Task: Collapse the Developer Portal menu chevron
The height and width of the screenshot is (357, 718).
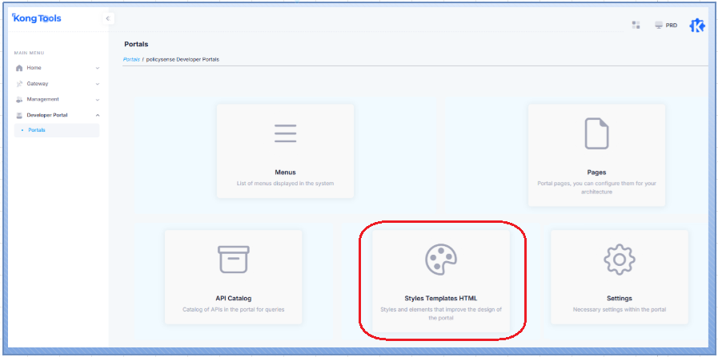Action: point(98,115)
